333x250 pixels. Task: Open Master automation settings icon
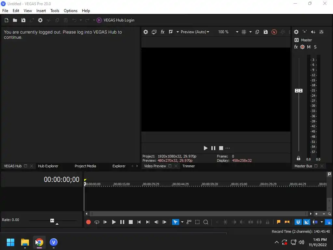[x=302, y=47]
